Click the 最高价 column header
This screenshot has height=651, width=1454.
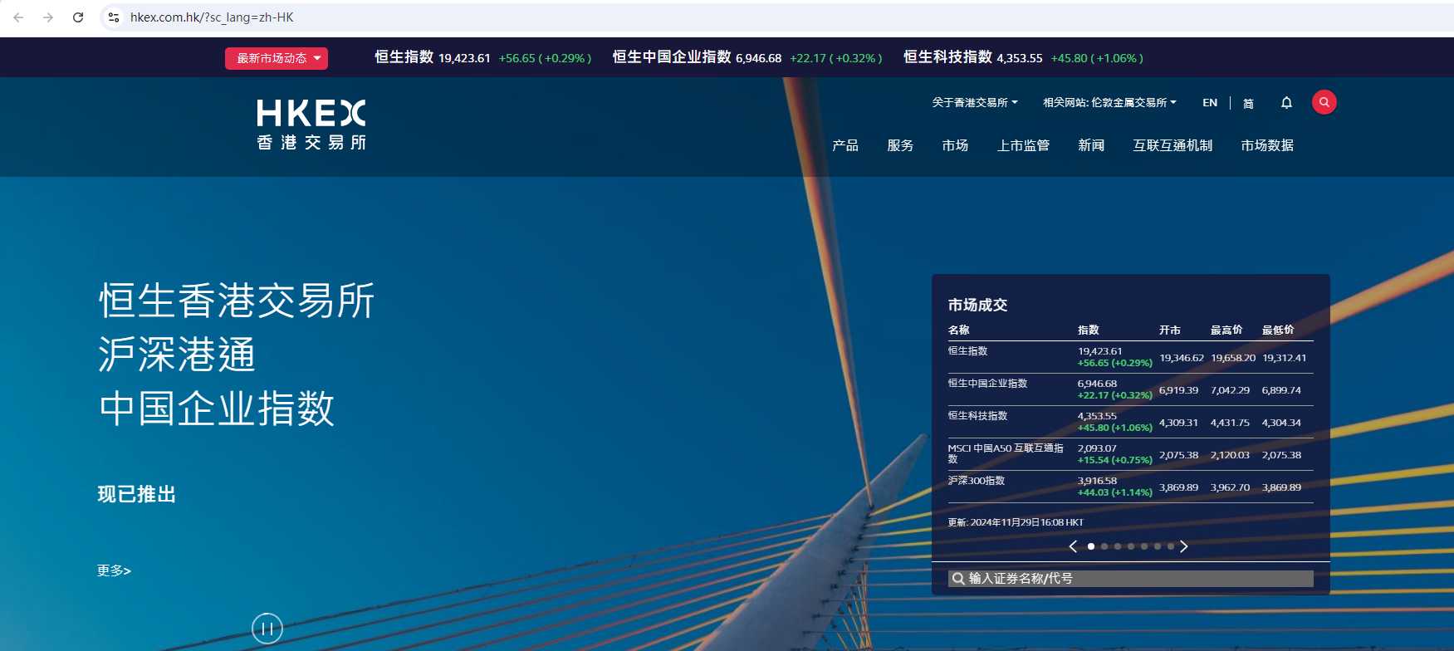(x=1226, y=330)
